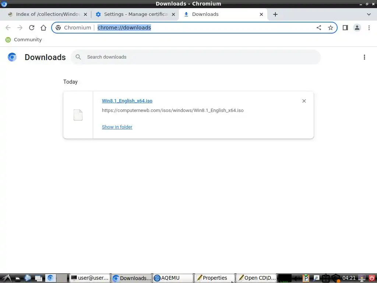Open a new tab with plus button

click(x=275, y=14)
